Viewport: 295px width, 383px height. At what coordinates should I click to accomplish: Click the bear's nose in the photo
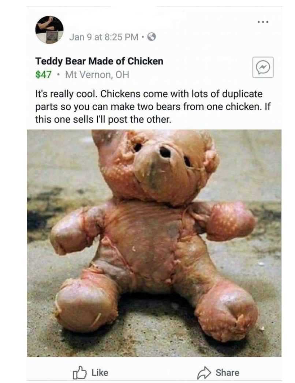point(165,152)
